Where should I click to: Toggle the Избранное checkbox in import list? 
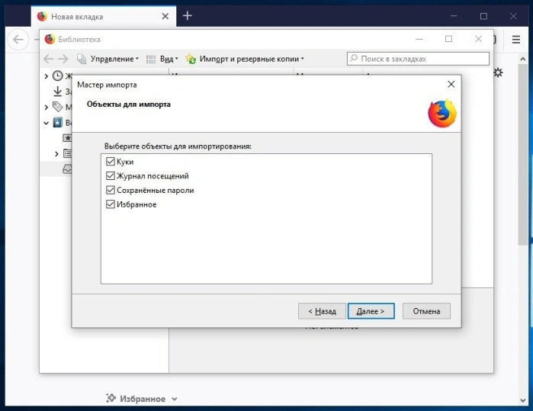(110, 204)
